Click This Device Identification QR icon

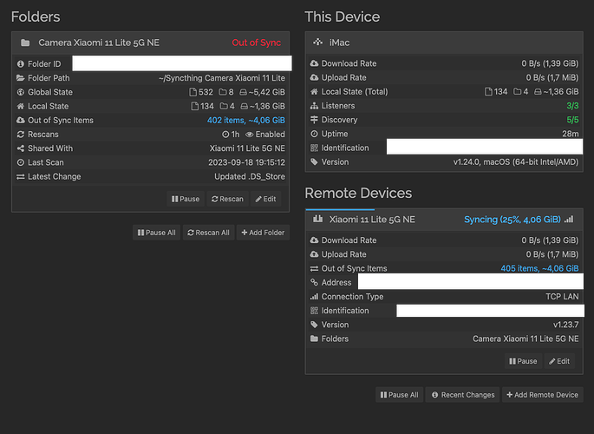tap(314, 148)
